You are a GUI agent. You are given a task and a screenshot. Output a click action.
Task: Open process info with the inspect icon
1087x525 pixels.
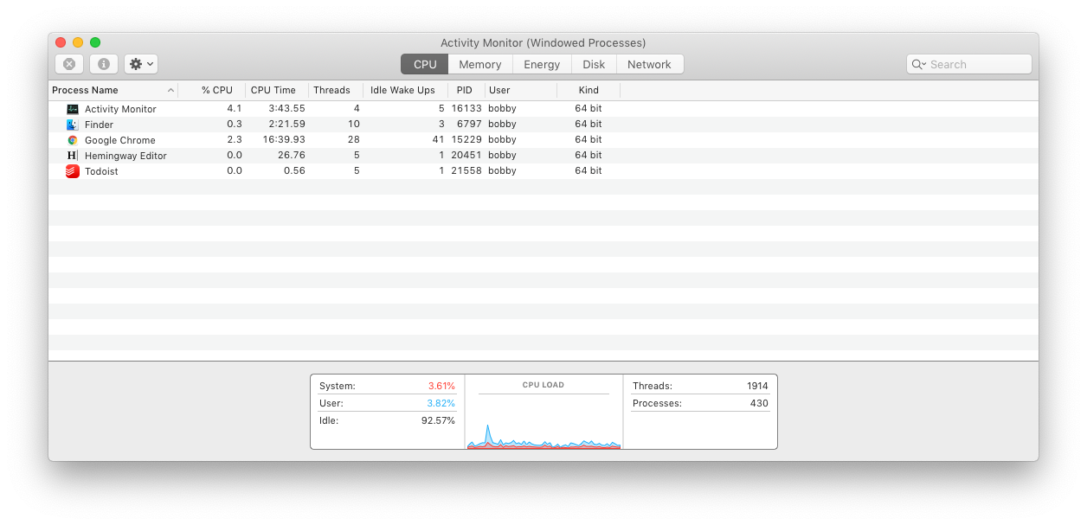tap(103, 63)
